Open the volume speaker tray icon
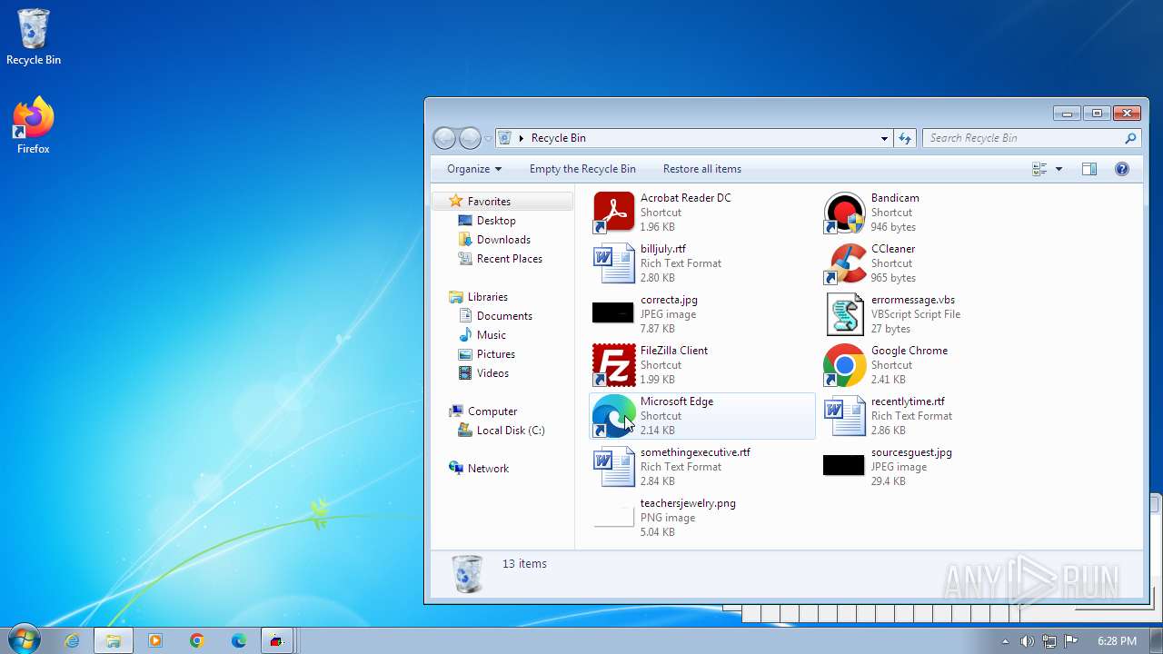The width and height of the screenshot is (1163, 654). 1027,641
